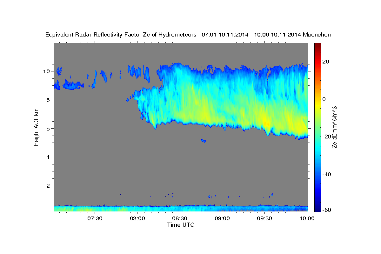
Task: Click the yellow-orange high reflectivity core near 09:30
Action: pos(267,123)
